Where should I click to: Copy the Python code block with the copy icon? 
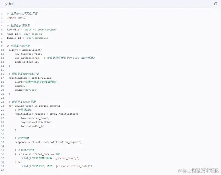click(215, 4)
